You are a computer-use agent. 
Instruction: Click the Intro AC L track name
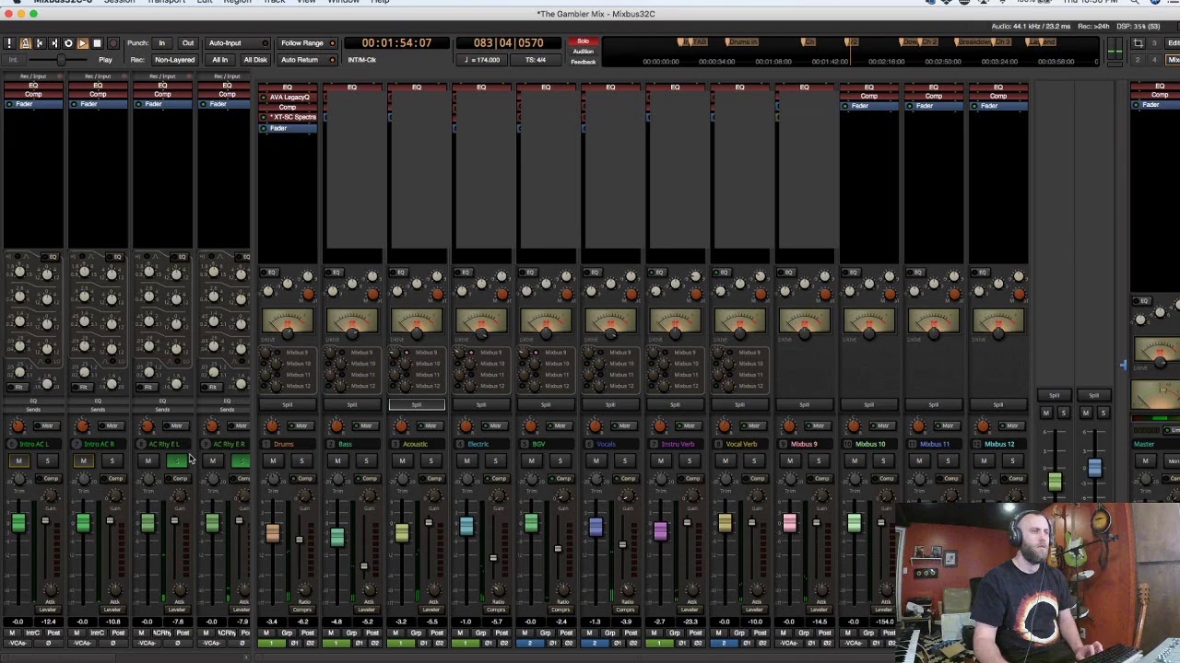(33, 445)
